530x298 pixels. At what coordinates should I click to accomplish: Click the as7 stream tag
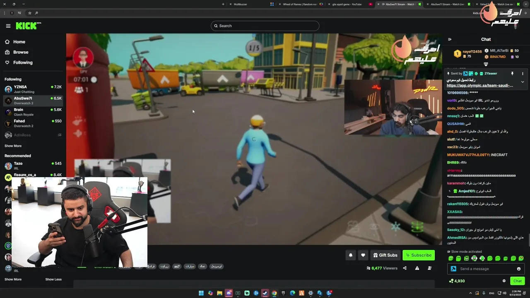[x=177, y=267]
